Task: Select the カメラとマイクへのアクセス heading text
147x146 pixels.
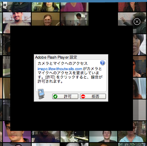Action: 62,64
